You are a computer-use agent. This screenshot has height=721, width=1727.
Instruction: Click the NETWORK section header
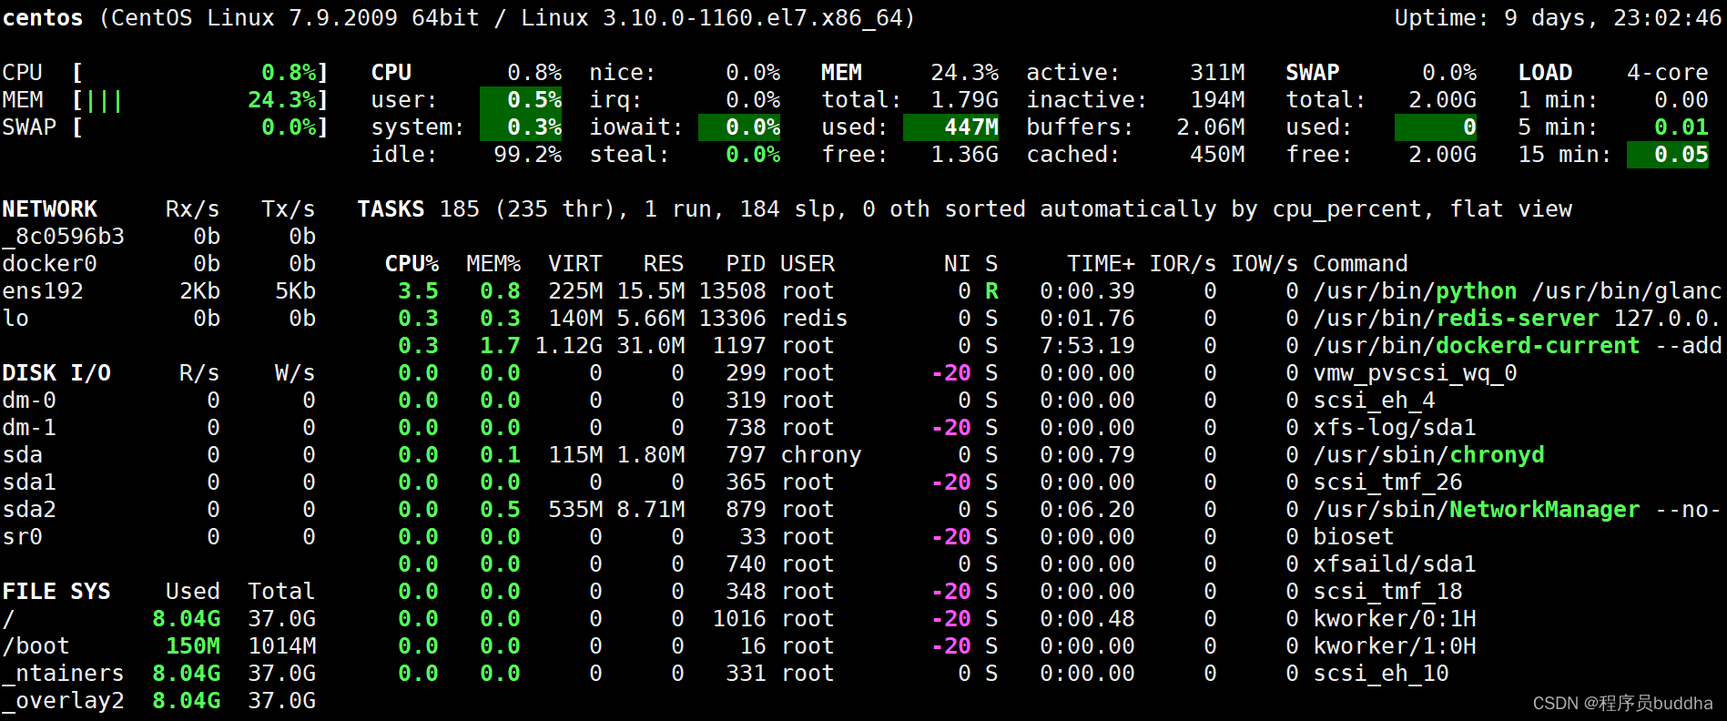pos(49,209)
